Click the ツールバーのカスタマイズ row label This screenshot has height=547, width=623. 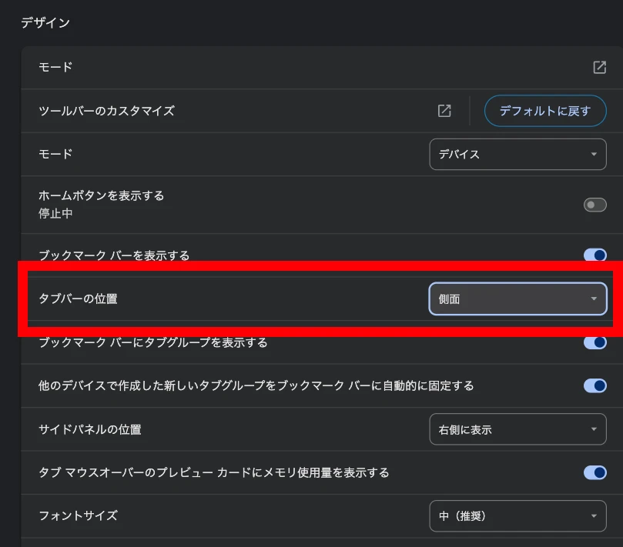[x=106, y=111]
